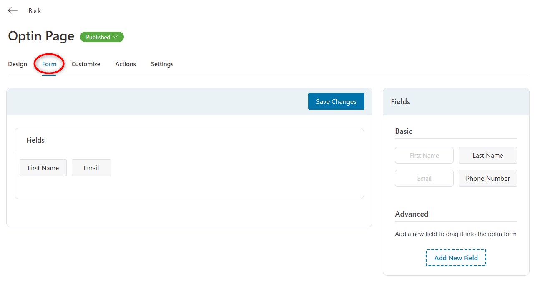Click the Basic section heading
Image resolution: width=535 pixels, height=282 pixels.
(x=403, y=131)
